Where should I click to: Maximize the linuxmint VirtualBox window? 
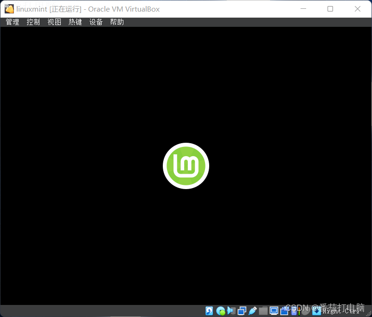(x=330, y=9)
